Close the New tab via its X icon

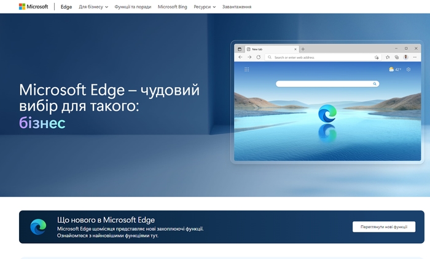tap(295, 49)
